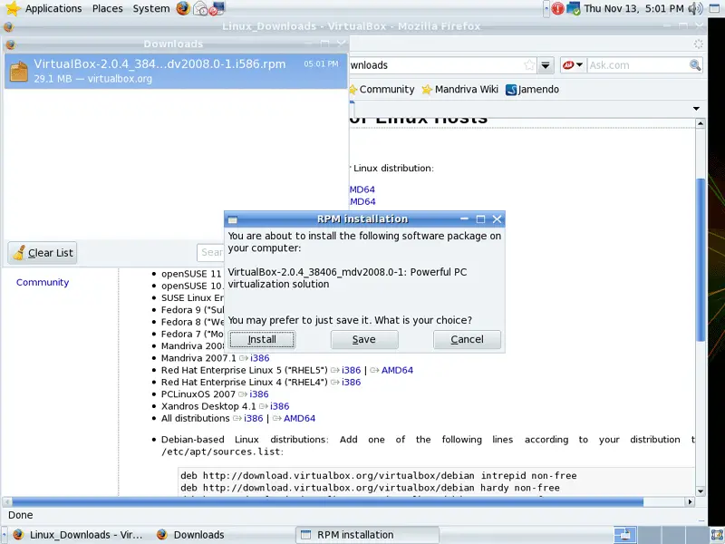Click the page's vertical scrollbar thumb

tap(701, 259)
